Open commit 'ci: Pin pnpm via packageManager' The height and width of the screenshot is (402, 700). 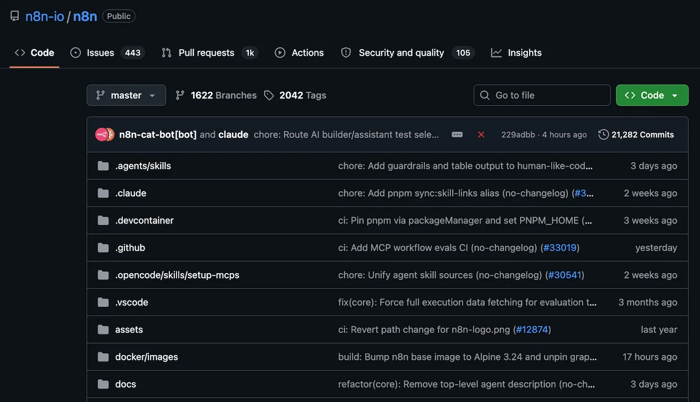[x=465, y=220]
